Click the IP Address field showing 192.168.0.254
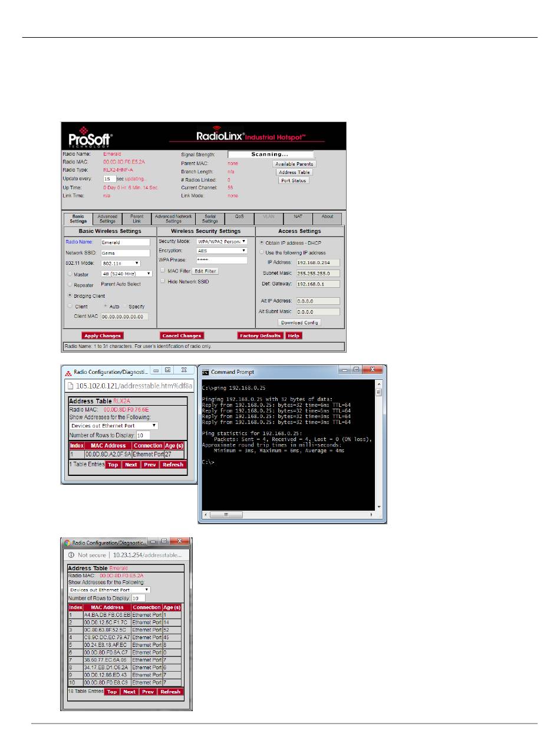Image resolution: width=560 pixels, height=743 pixels. [x=318, y=262]
